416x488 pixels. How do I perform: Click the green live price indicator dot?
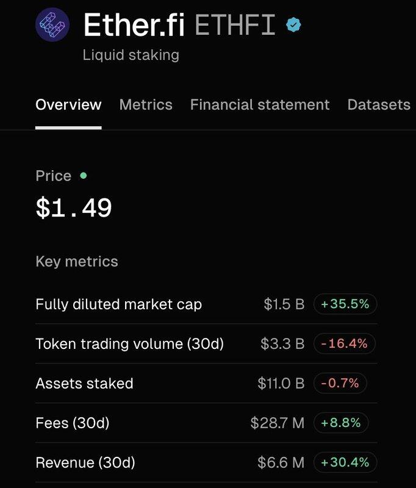[84, 176]
